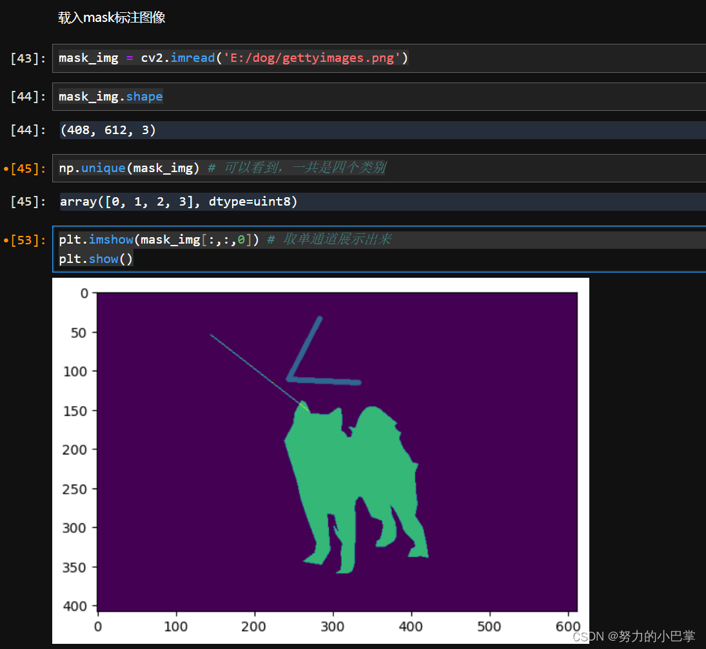
Task: Select the (408, 612, 3) output text
Action: (108, 130)
